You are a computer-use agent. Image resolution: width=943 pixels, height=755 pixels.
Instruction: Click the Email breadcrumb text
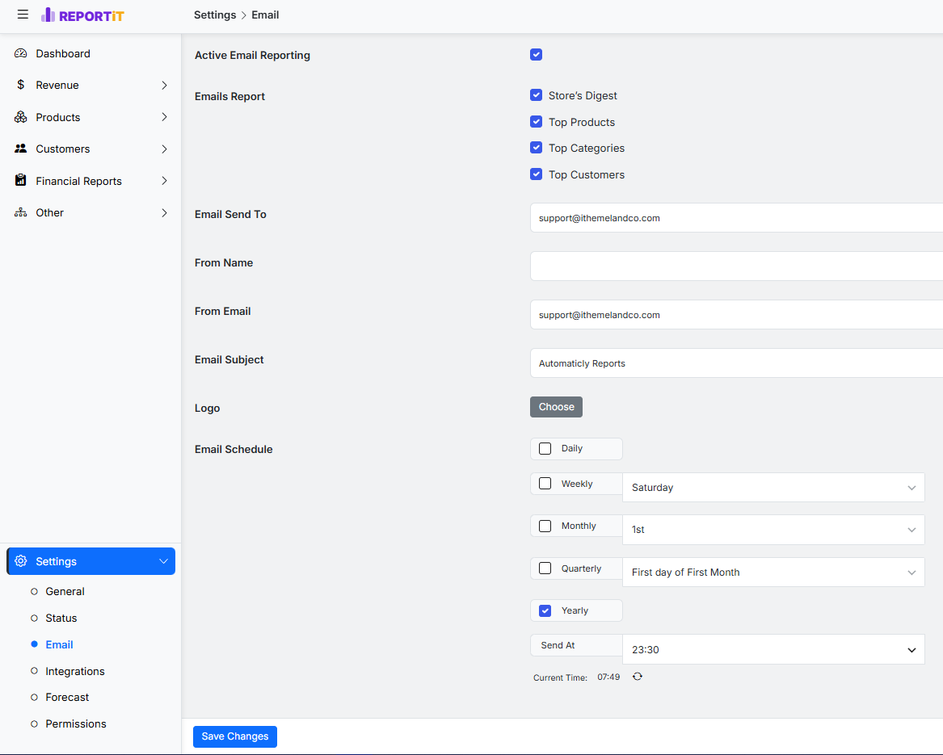pyautogui.click(x=265, y=15)
